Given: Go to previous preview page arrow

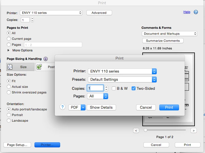Looking at the screenshot, I should click(136, 130).
